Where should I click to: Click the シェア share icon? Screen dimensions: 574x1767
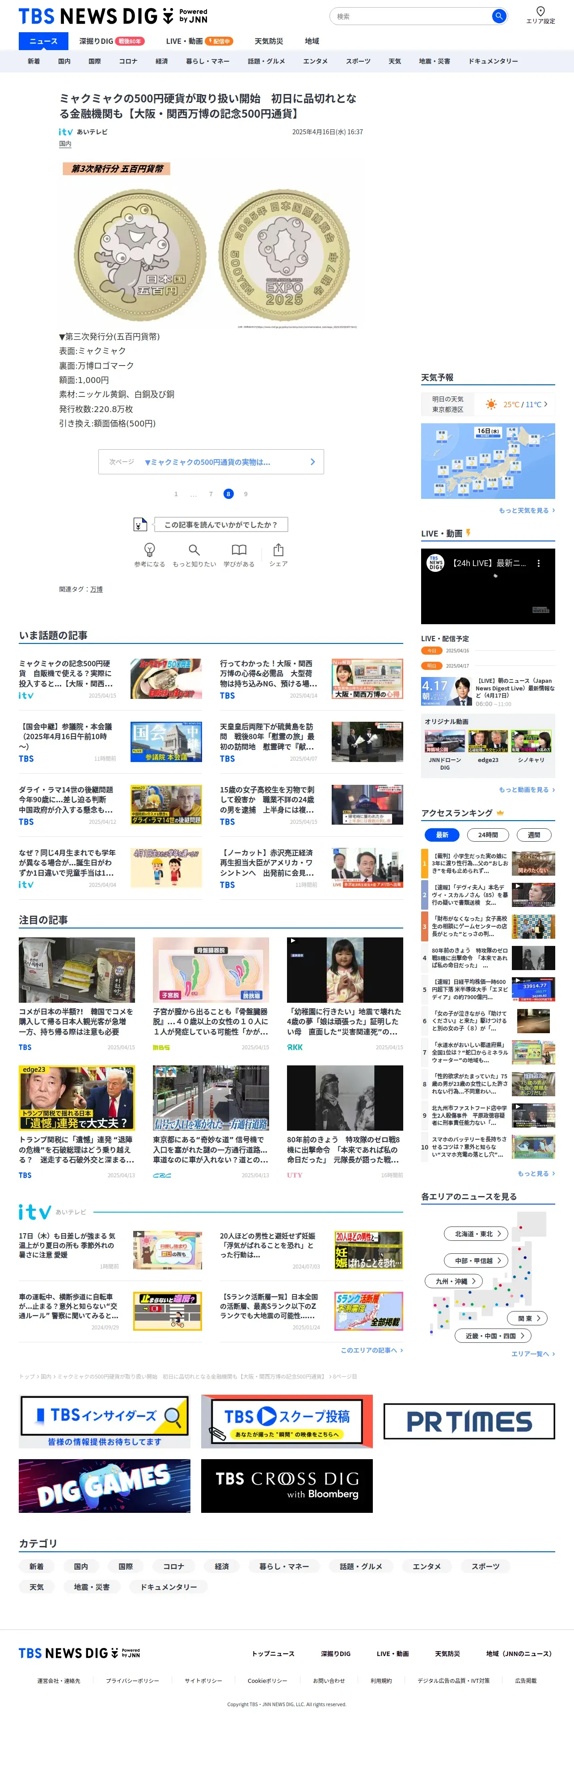[278, 549]
